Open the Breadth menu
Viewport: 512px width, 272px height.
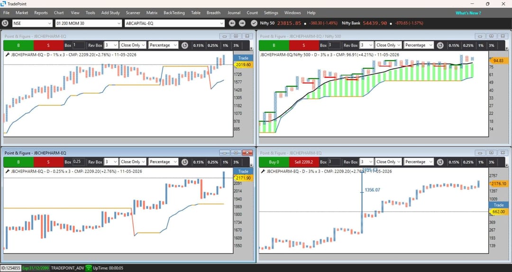pyautogui.click(x=213, y=13)
